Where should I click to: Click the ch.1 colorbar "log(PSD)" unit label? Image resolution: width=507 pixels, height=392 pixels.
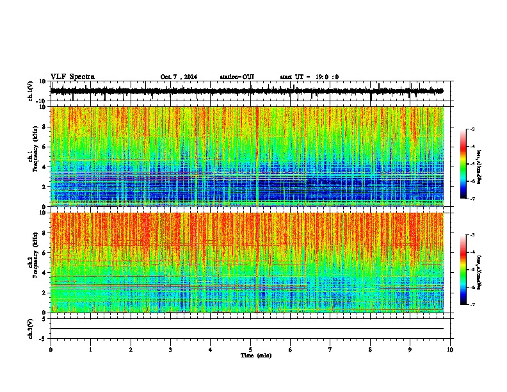click(x=479, y=167)
